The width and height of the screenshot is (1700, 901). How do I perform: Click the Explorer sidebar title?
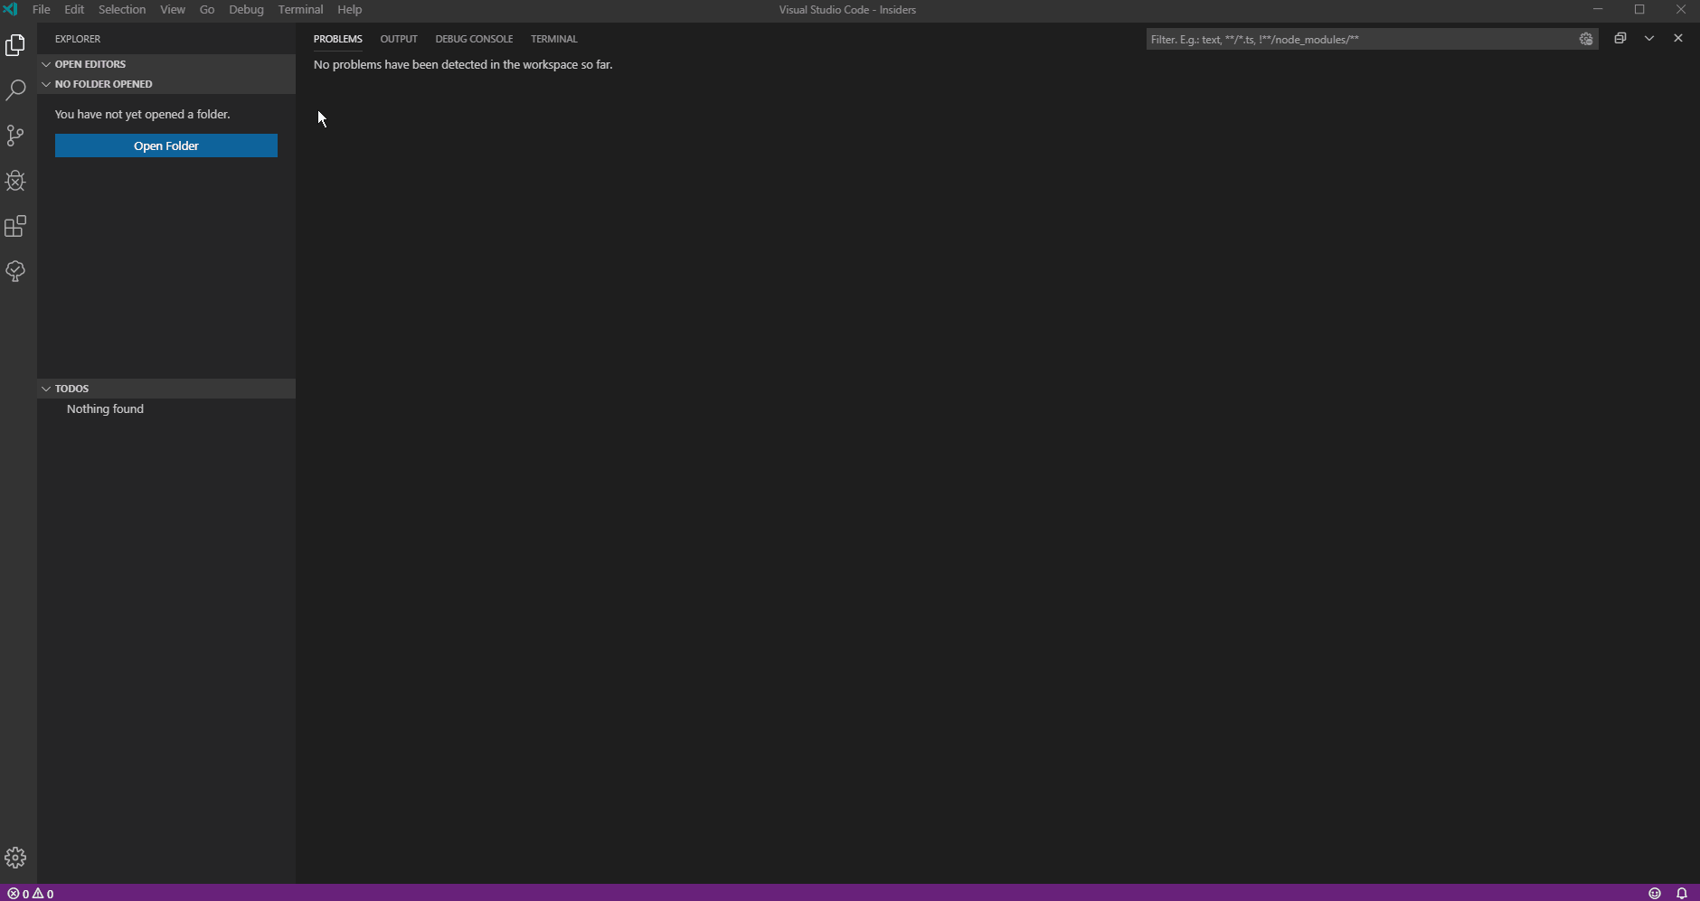[x=78, y=39]
